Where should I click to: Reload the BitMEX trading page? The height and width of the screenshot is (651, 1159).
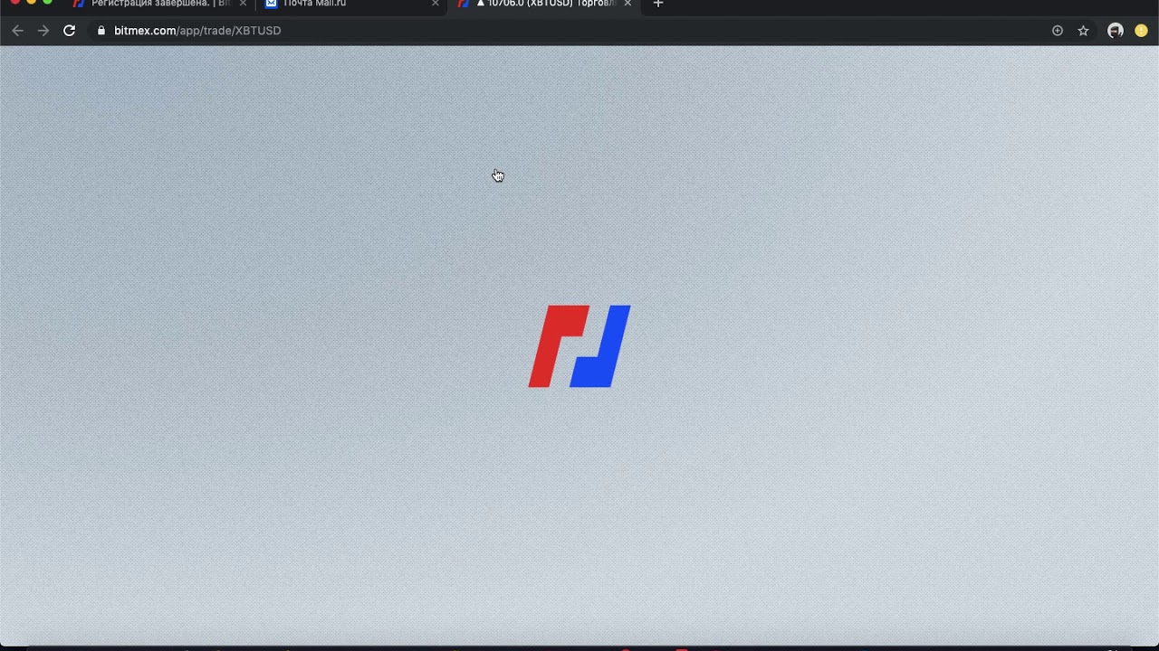69,31
